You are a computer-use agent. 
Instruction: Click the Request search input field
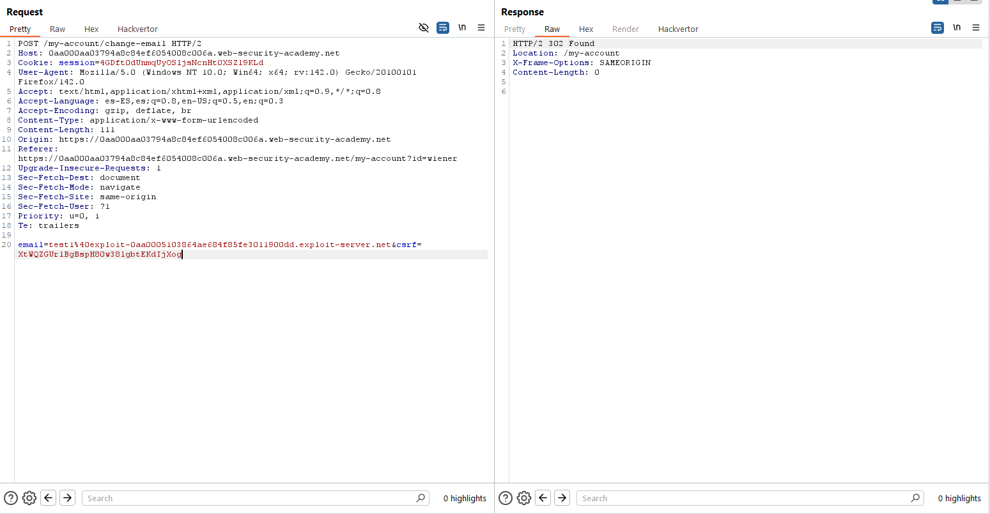click(249, 498)
